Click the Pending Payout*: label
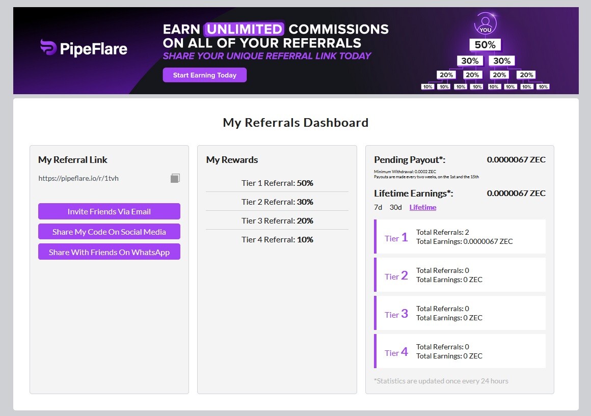This screenshot has height=416, width=591. point(410,160)
